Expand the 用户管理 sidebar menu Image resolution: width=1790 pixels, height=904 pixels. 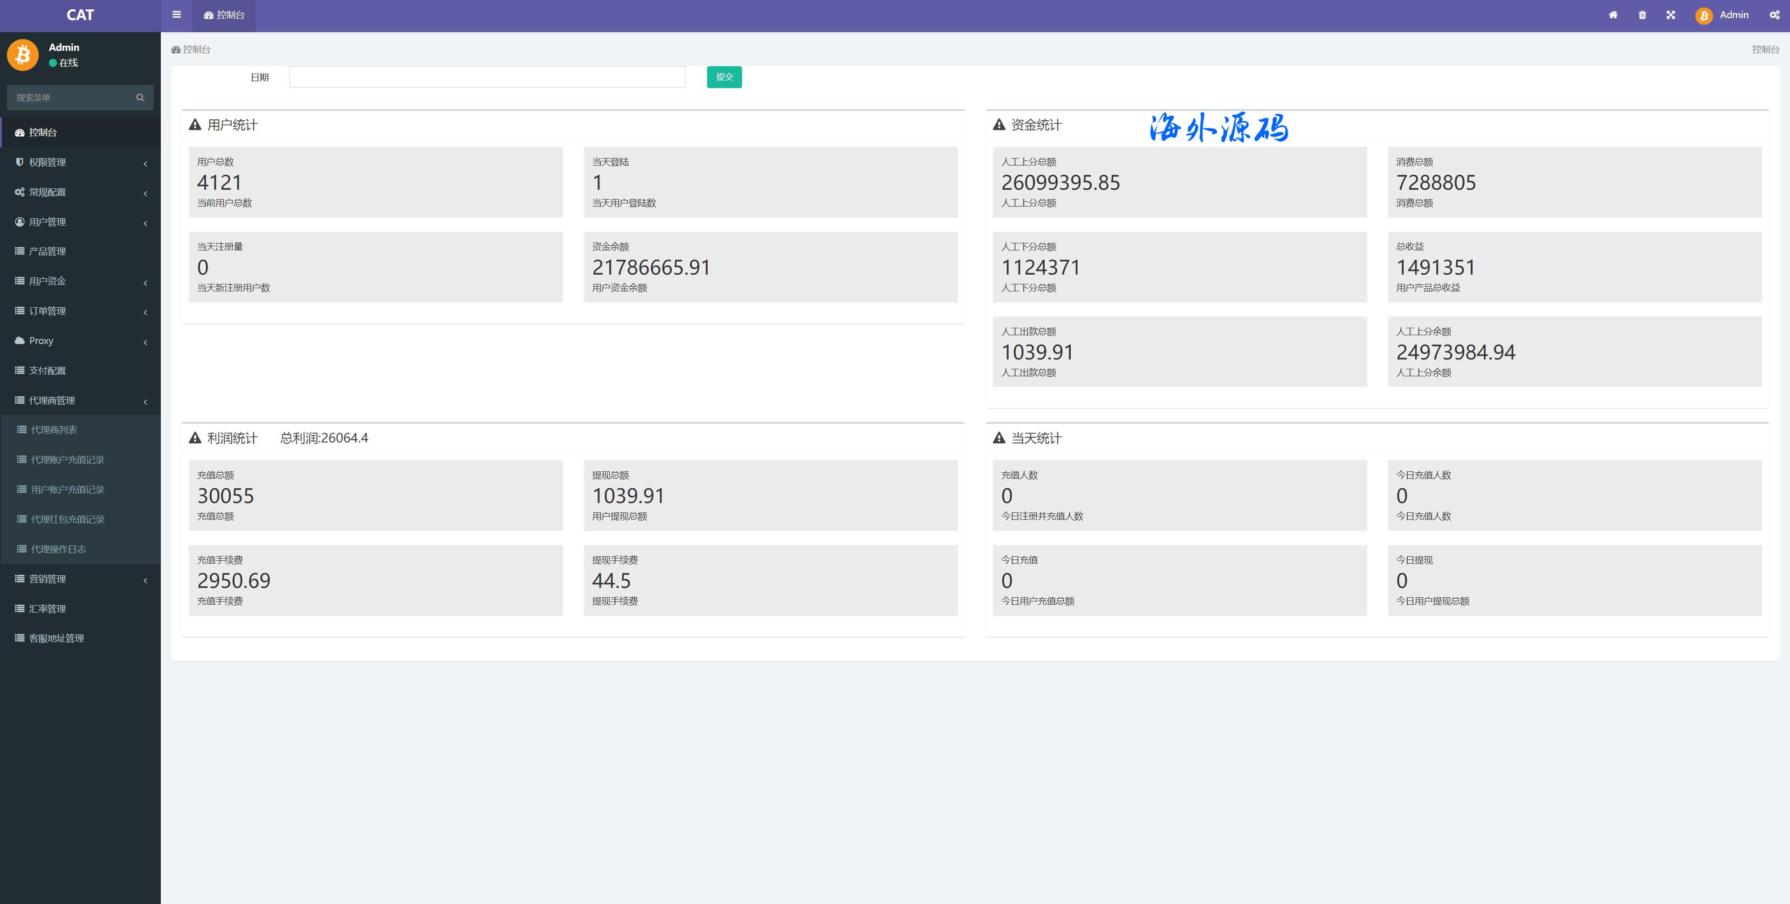(x=80, y=222)
